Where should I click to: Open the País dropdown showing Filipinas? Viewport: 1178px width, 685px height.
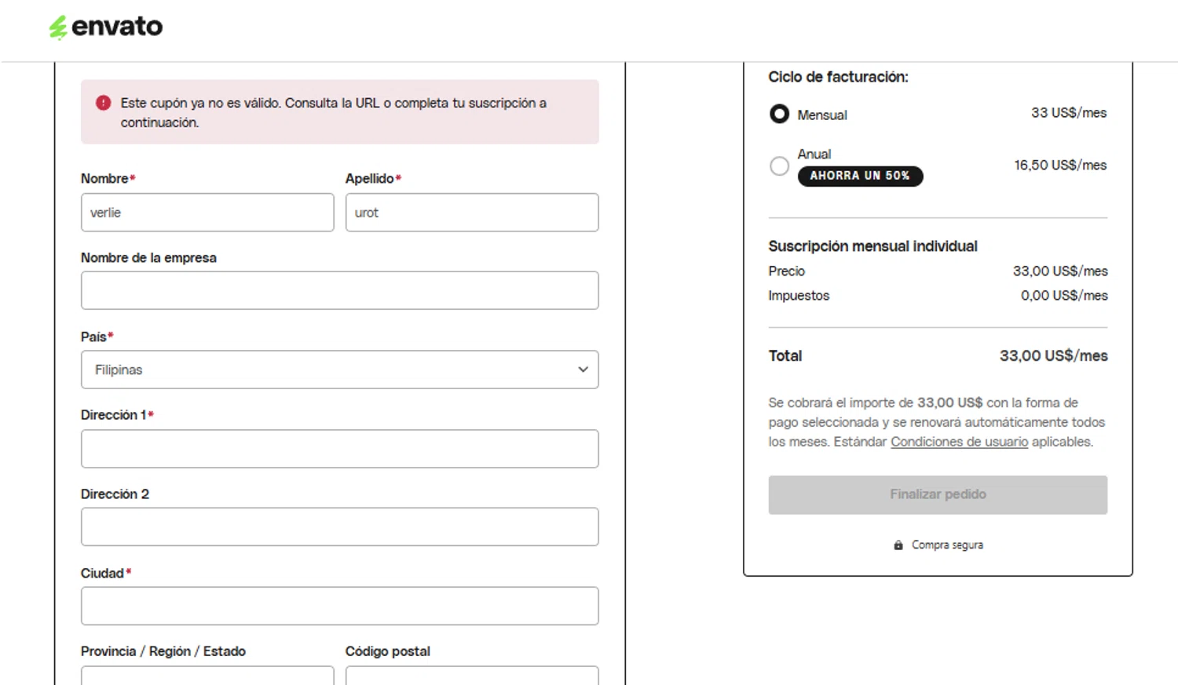[339, 370]
